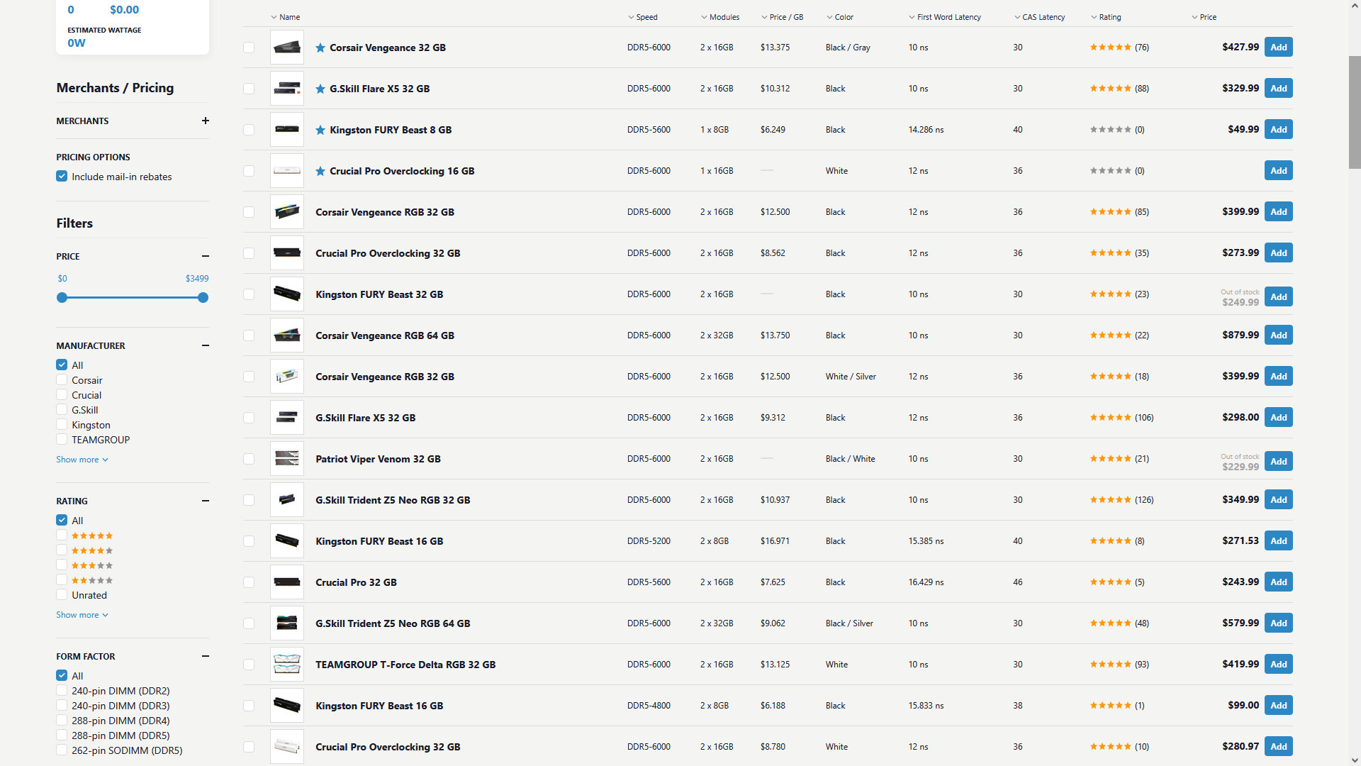This screenshot has height=766, width=1361.
Task: Click the right handle of the price slider
Action: (203, 298)
